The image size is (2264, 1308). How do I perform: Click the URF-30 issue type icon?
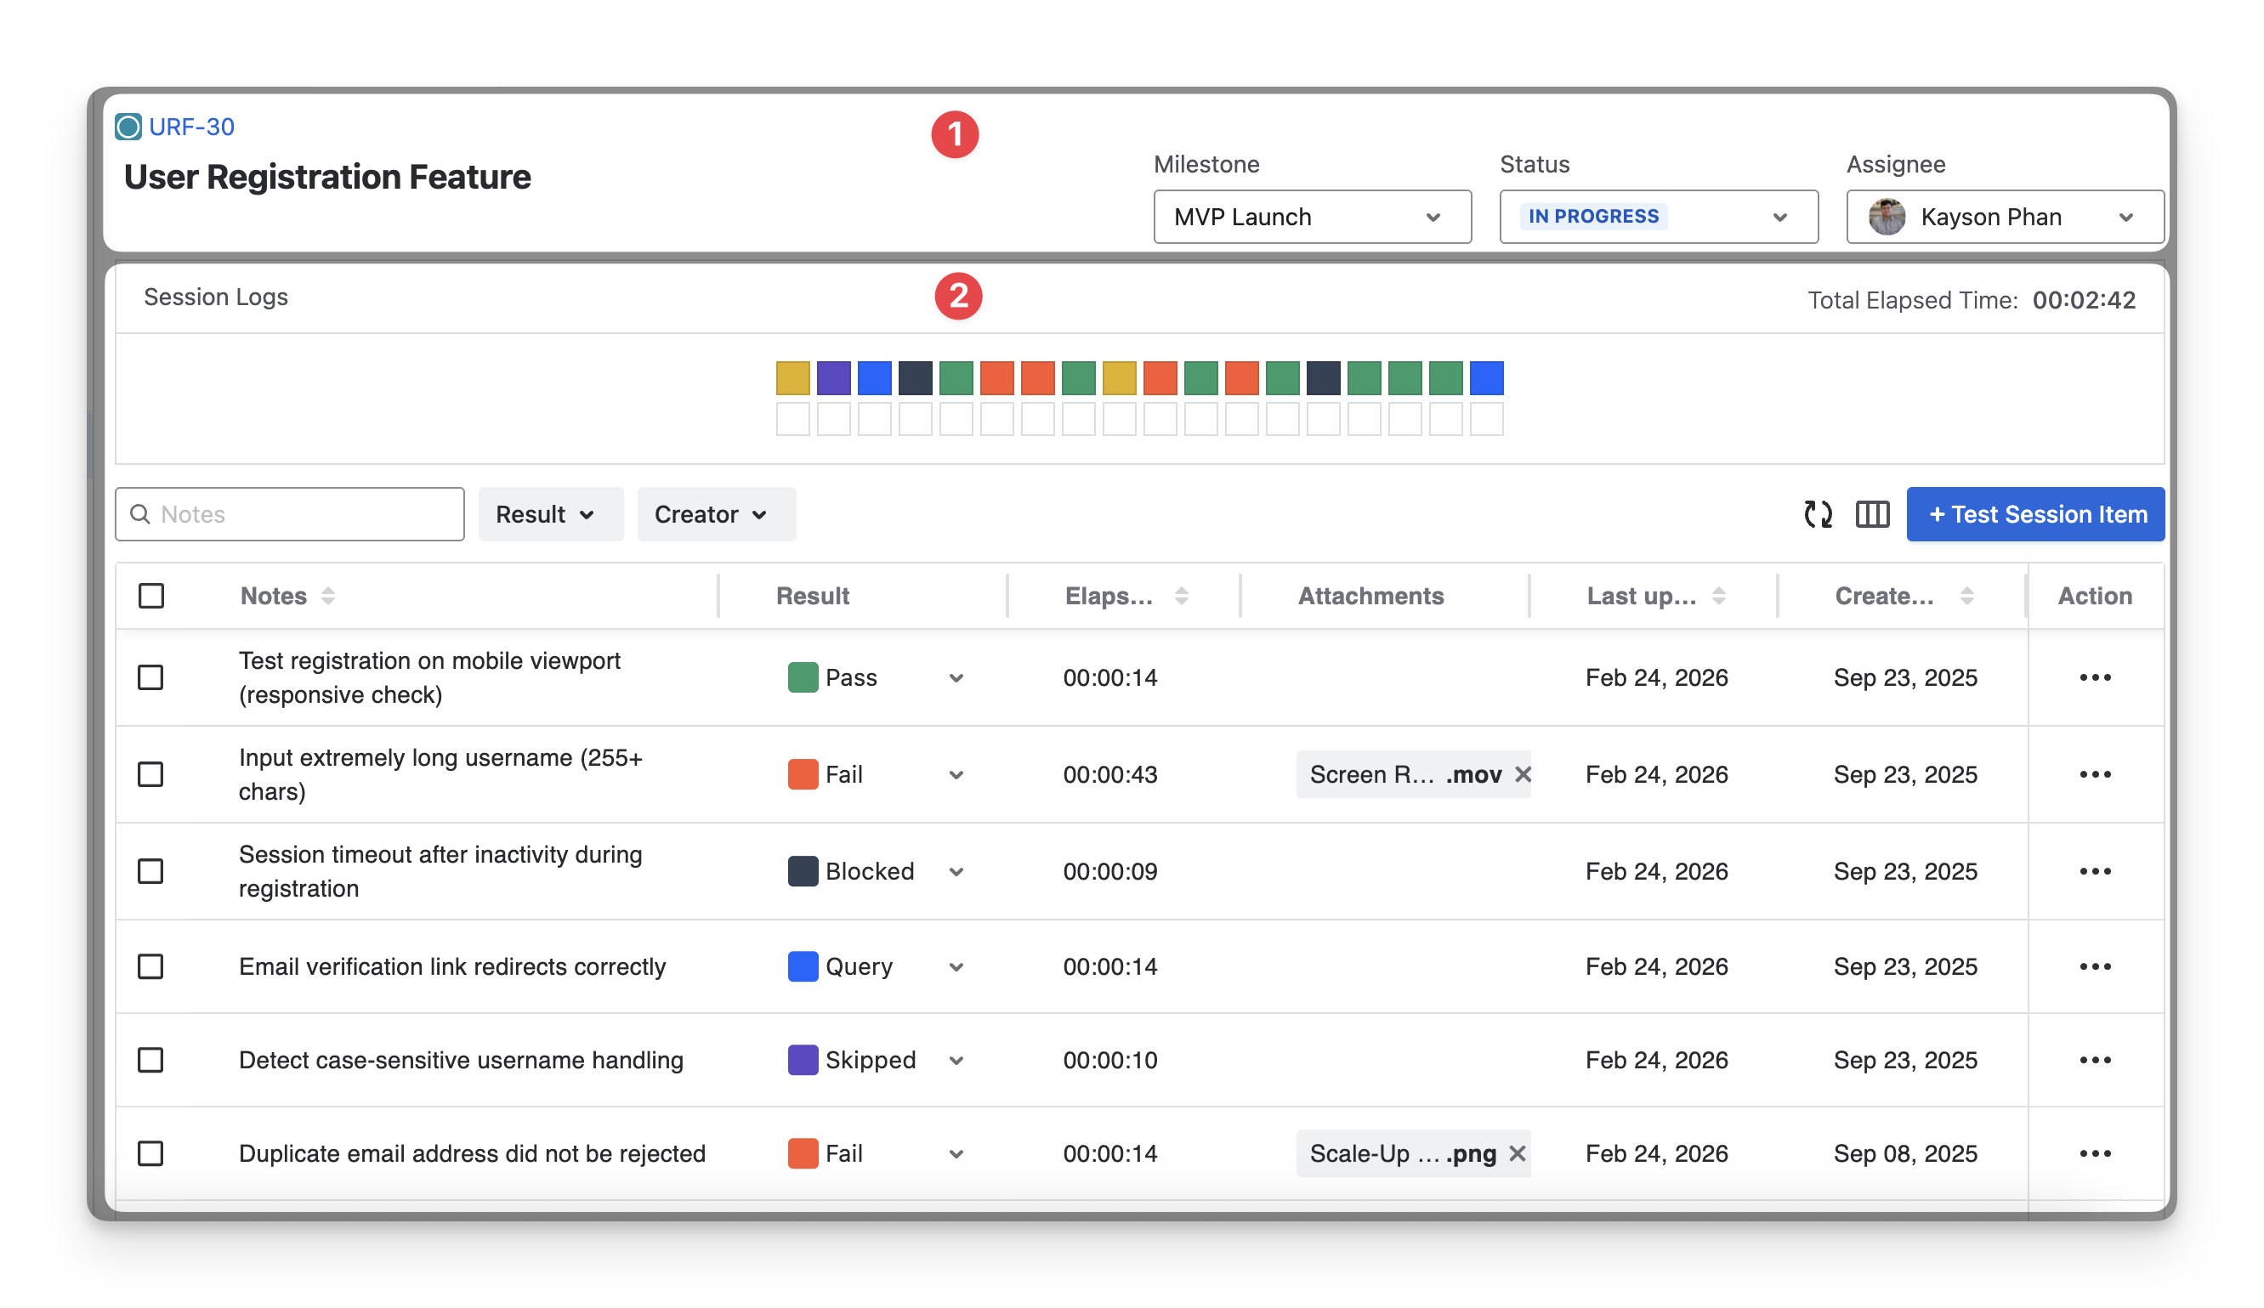coord(128,127)
